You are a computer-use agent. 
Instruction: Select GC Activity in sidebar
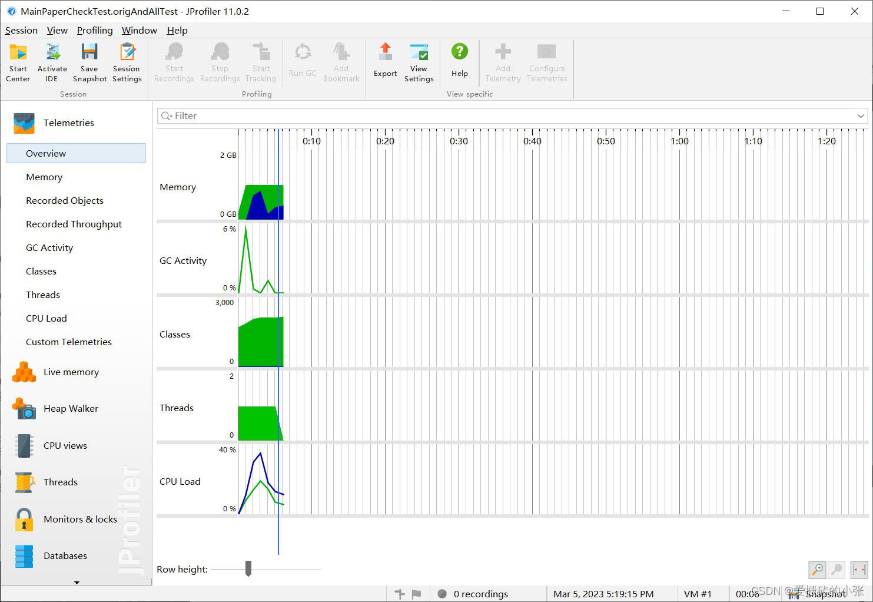(x=49, y=248)
